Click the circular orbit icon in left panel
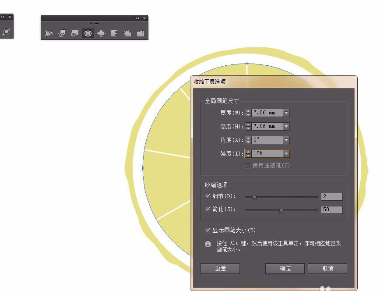The height and width of the screenshot is (291, 380). (x=6, y=32)
